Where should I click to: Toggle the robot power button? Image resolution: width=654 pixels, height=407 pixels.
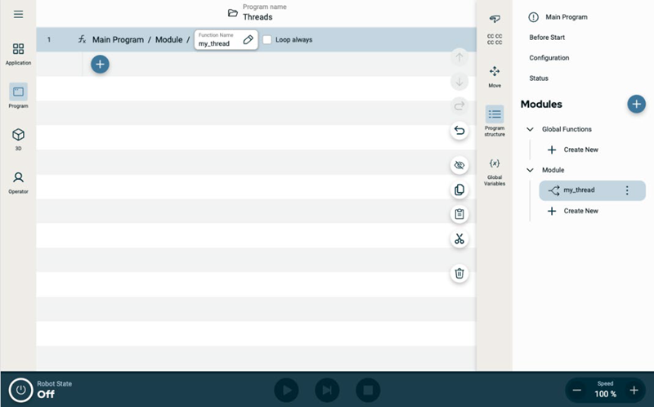(21, 390)
